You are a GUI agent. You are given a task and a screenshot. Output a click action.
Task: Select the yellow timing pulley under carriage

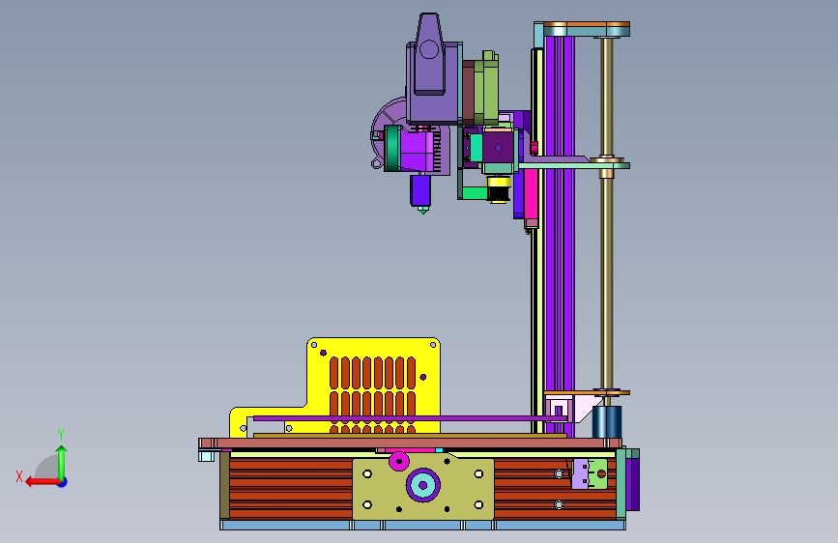(x=498, y=184)
